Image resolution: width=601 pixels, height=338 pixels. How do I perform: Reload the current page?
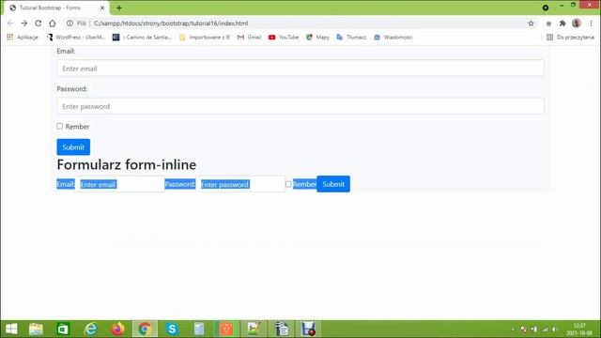click(x=39, y=23)
